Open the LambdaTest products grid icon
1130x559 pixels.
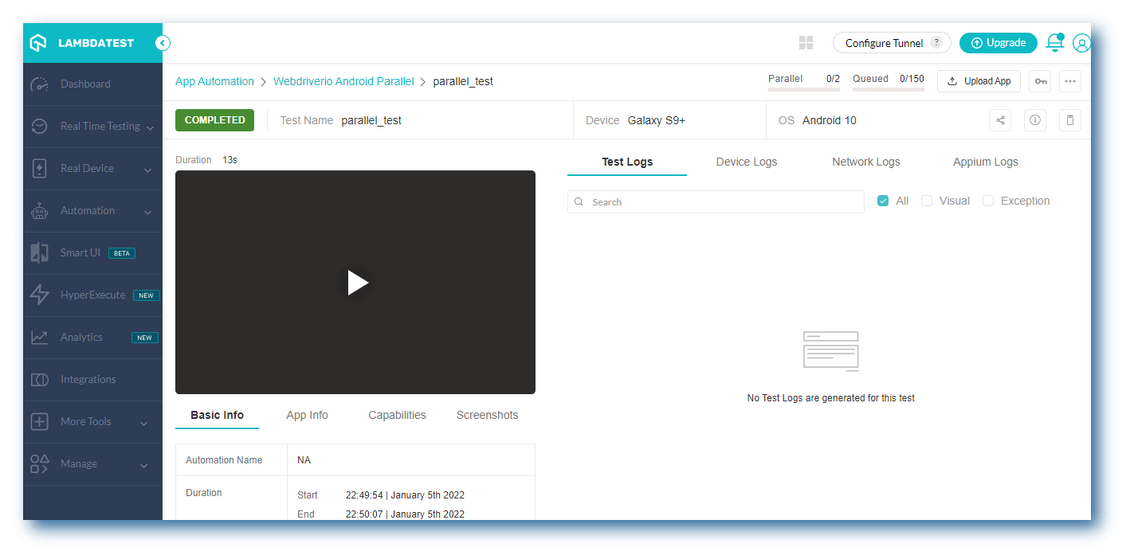pyautogui.click(x=805, y=42)
